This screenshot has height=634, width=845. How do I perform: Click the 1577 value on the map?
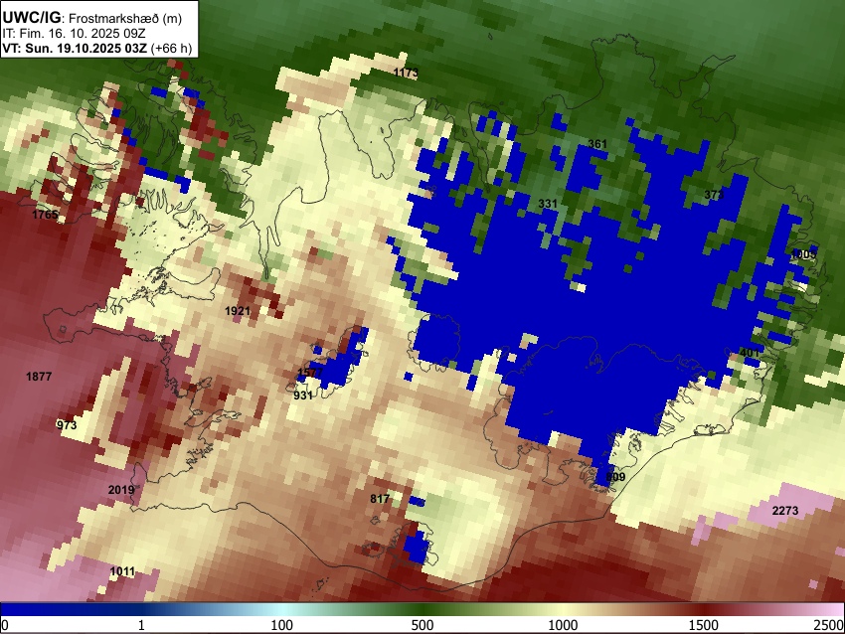[310, 373]
